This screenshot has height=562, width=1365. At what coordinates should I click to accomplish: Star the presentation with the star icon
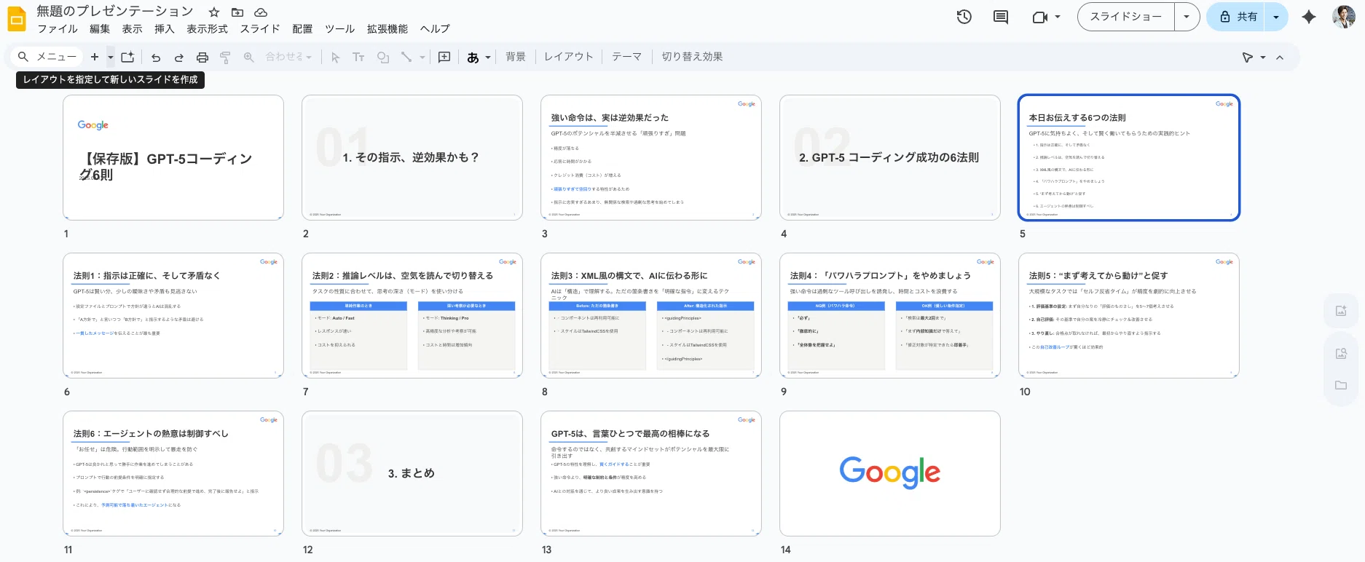(x=214, y=12)
